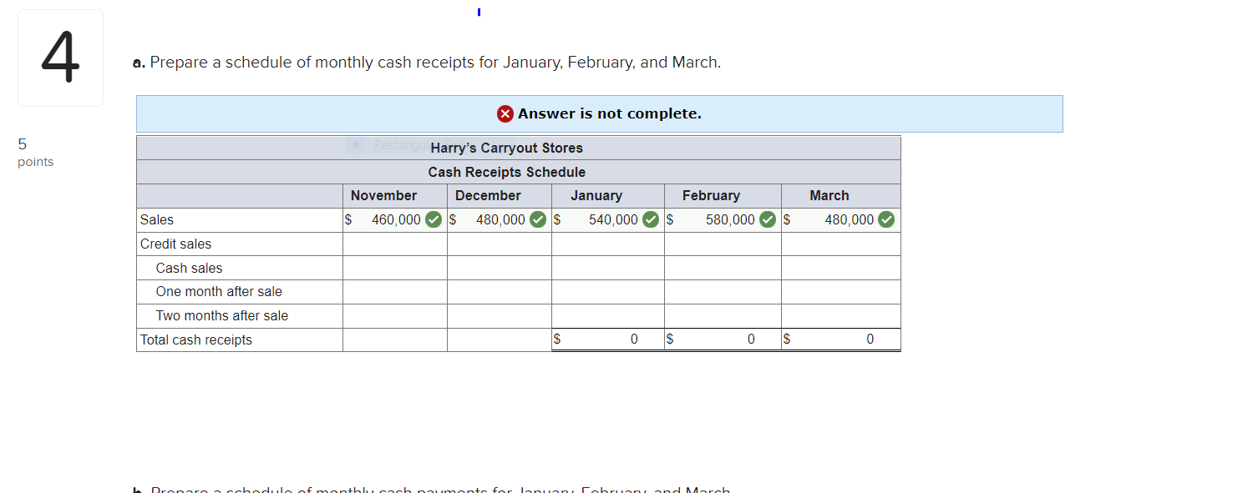Click February One month after sale cell

click(x=723, y=292)
